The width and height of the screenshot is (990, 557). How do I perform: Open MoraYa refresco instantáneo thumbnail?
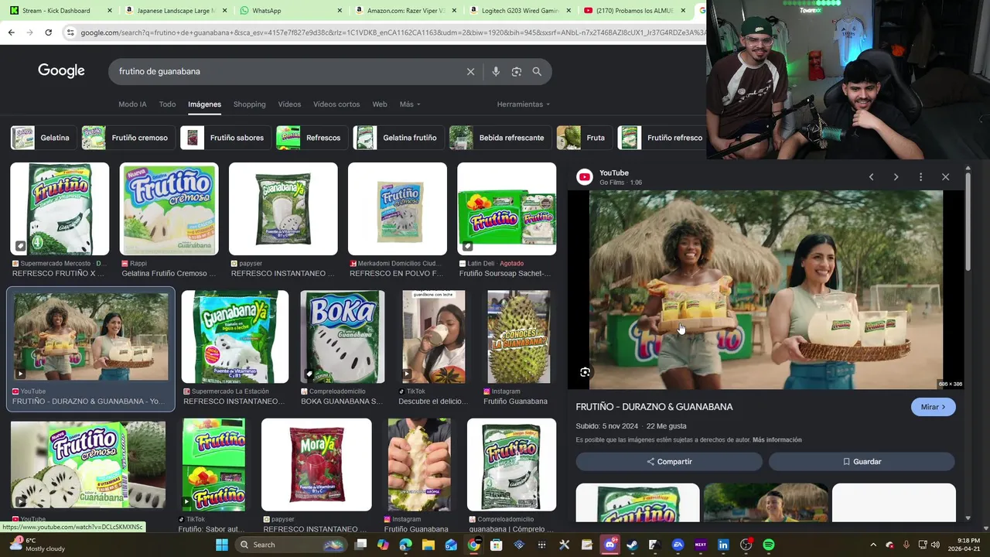pyautogui.click(x=316, y=465)
